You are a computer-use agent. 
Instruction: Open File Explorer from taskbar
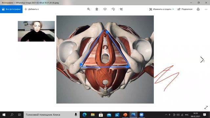coord(93,115)
